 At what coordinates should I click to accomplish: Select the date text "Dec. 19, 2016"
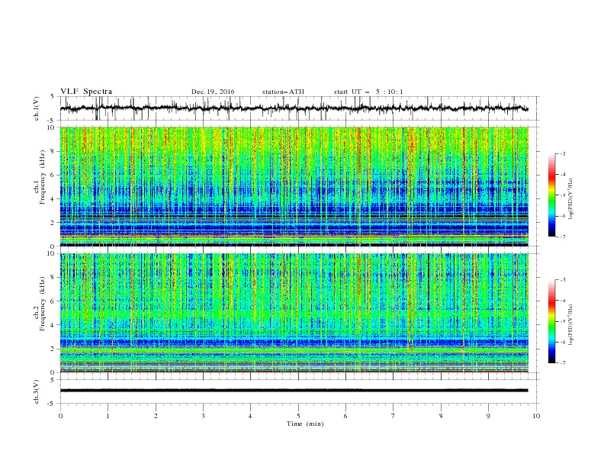pyautogui.click(x=213, y=92)
